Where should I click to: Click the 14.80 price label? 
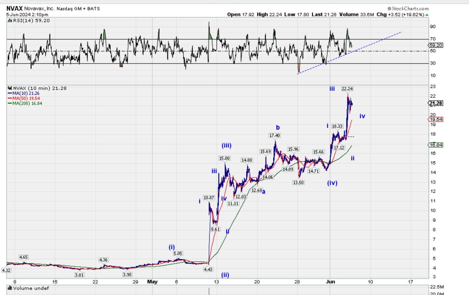[x=247, y=160]
